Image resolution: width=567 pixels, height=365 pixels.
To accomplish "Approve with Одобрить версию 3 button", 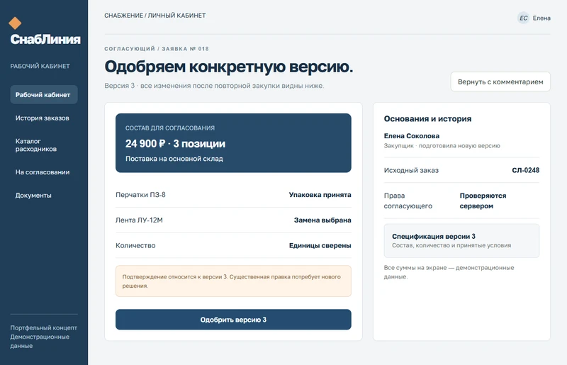I will coord(233,320).
